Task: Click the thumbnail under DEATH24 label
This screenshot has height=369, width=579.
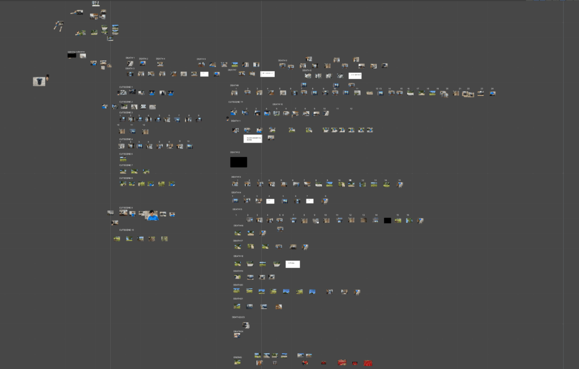Action: click(x=238, y=335)
